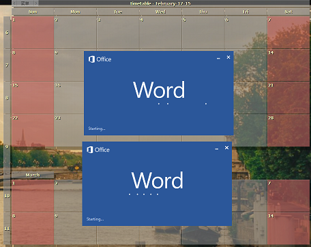Select February 8 Sunday cell
Viewport: 311px width, 247px height.
(x=33, y=65)
